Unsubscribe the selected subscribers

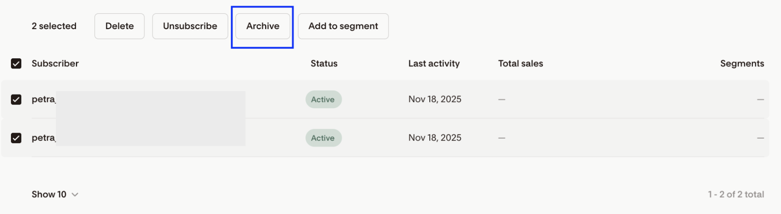pos(190,26)
